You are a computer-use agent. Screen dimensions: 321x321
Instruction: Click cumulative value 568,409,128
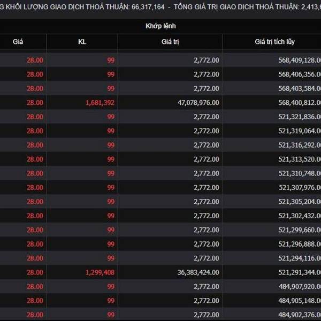click(x=300, y=60)
